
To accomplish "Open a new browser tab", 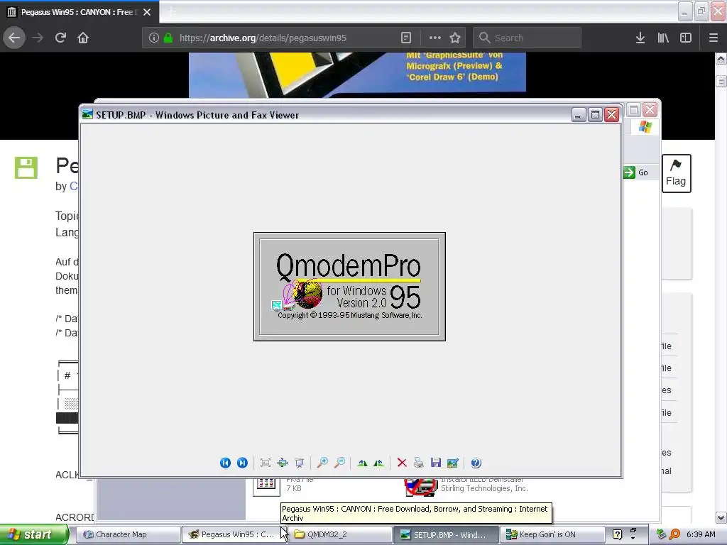I will pyautogui.click(x=172, y=12).
